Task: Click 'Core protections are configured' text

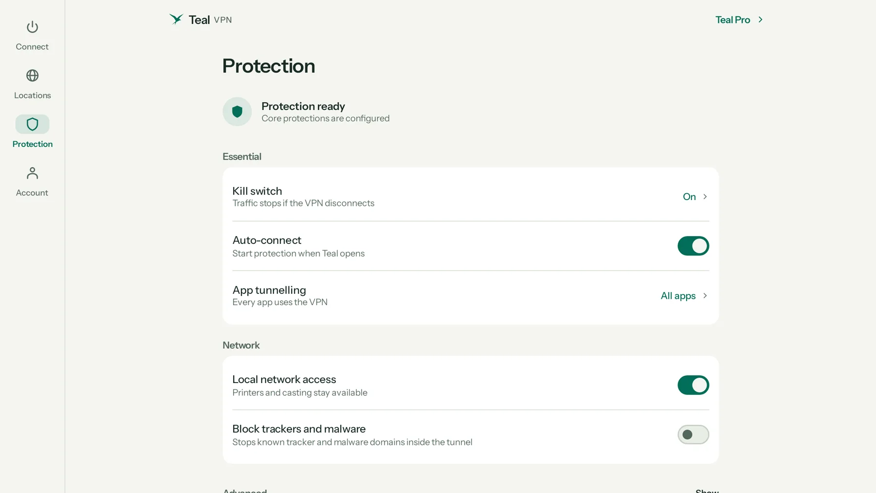Action: (x=326, y=118)
